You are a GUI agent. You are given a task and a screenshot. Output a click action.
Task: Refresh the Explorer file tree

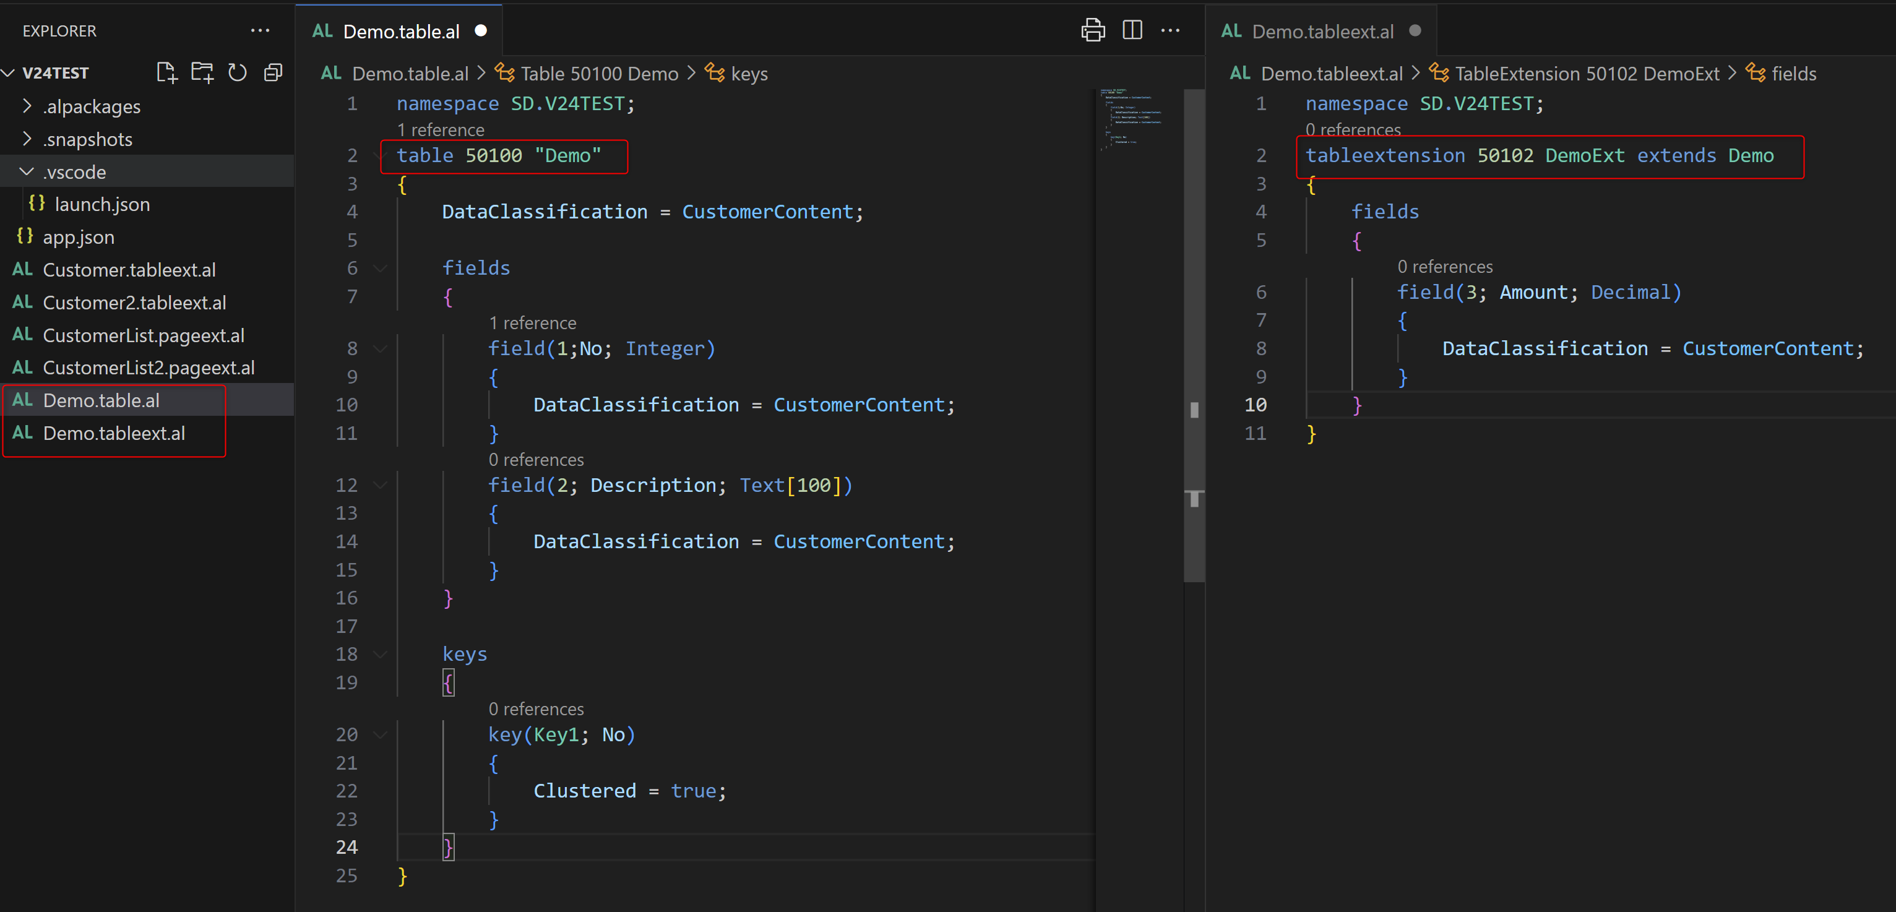[x=237, y=72]
